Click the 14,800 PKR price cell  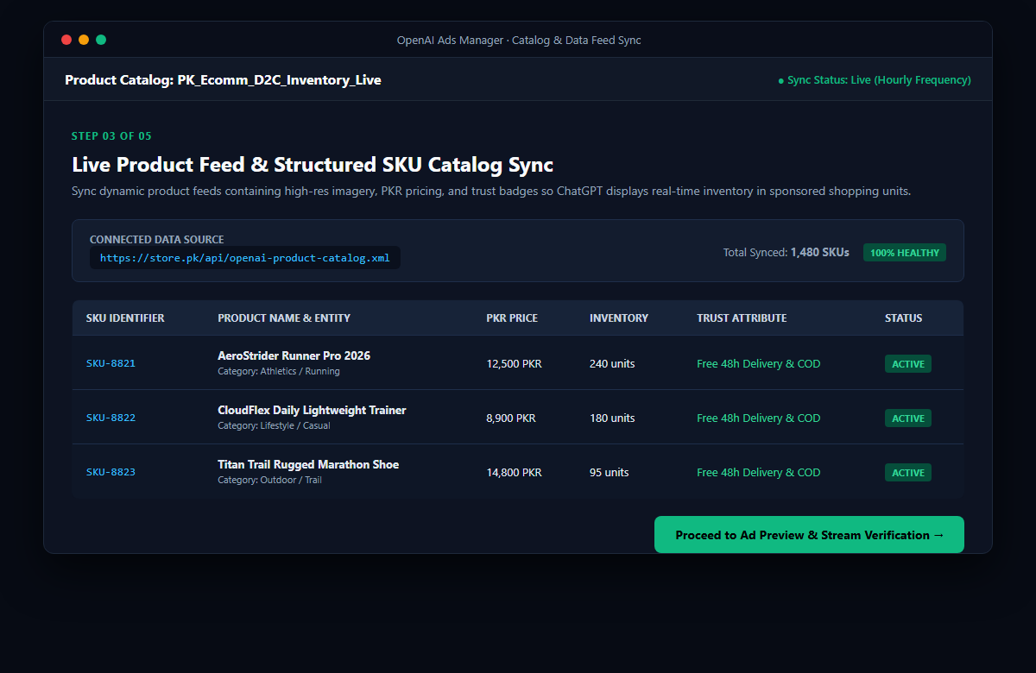coord(514,473)
